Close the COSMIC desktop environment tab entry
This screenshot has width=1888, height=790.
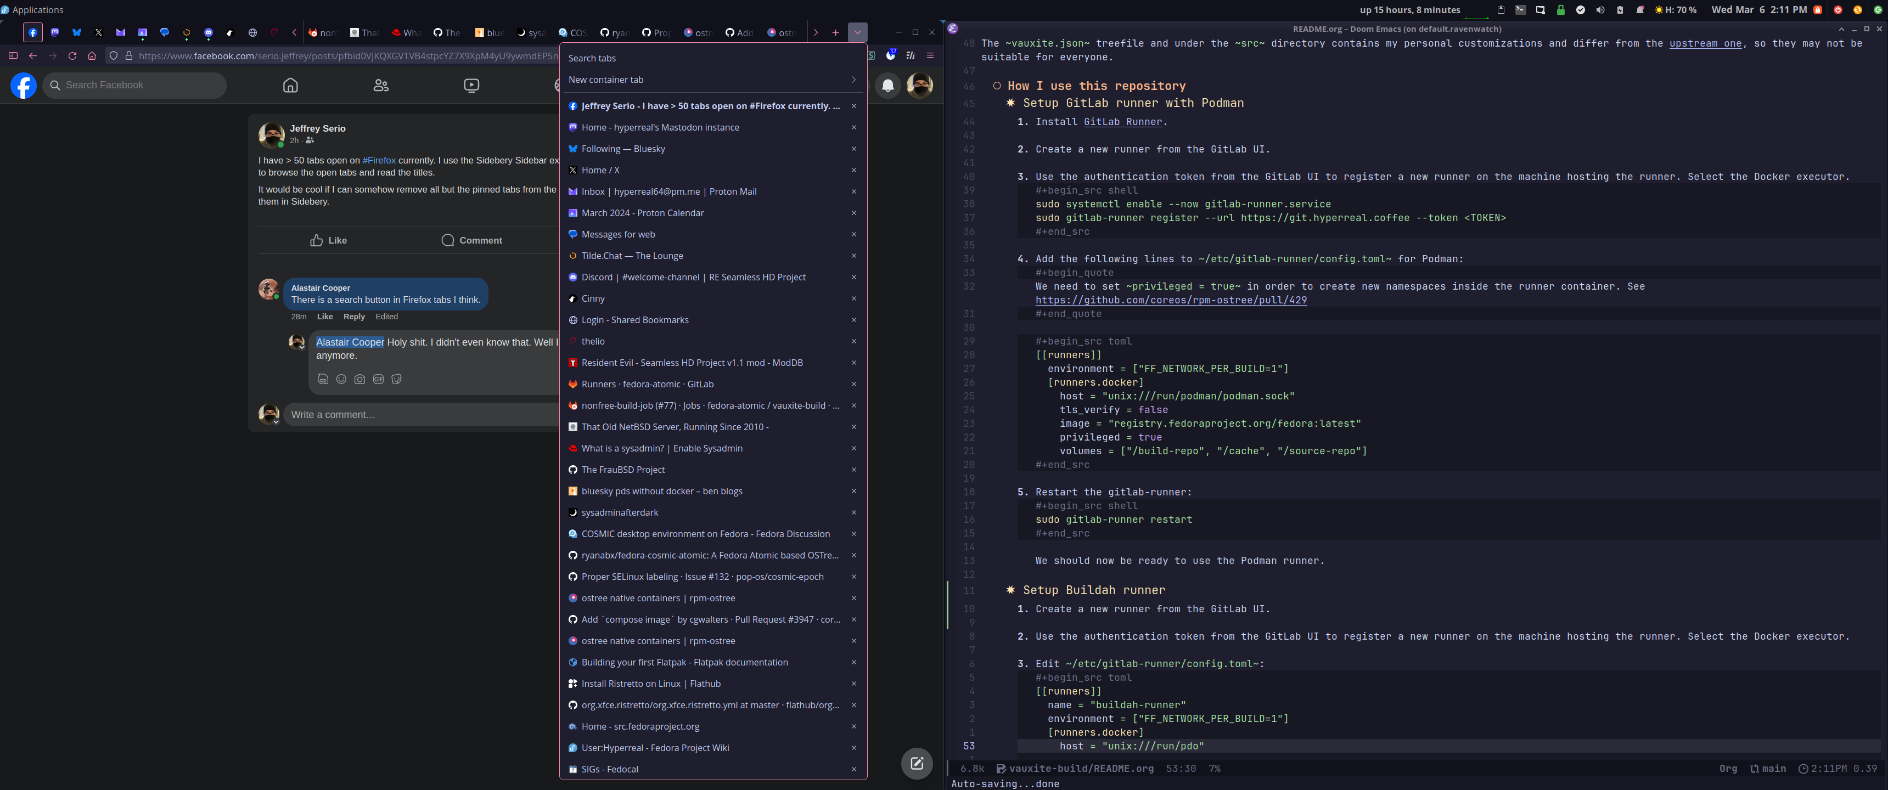[853, 534]
